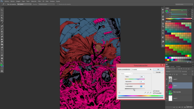Select the Pen tool
The width and height of the screenshot is (194, 109).
coord(2,48)
